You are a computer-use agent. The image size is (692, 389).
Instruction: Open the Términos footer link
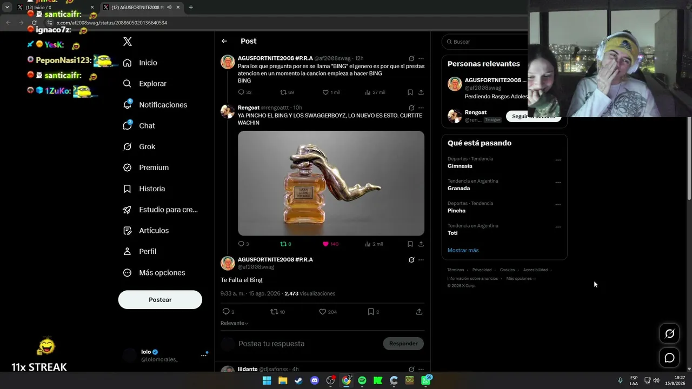(455, 270)
